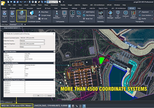Switch to the Express Tools ribbon tab

pos(103,9)
